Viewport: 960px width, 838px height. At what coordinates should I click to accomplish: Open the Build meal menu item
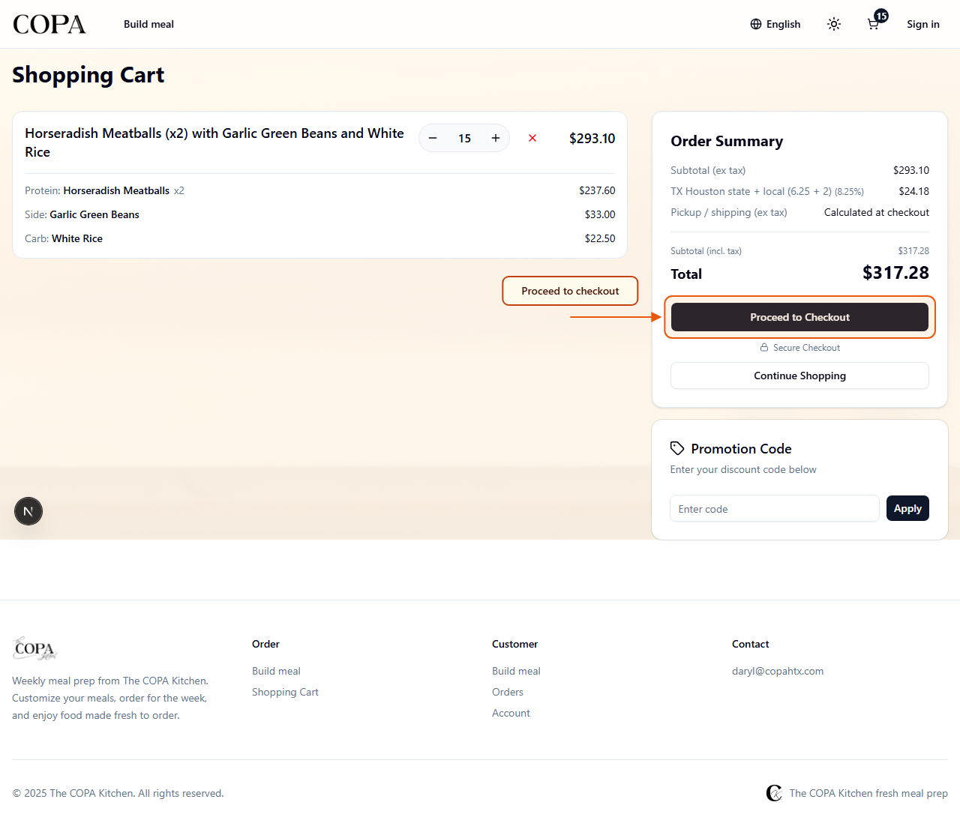tap(148, 24)
